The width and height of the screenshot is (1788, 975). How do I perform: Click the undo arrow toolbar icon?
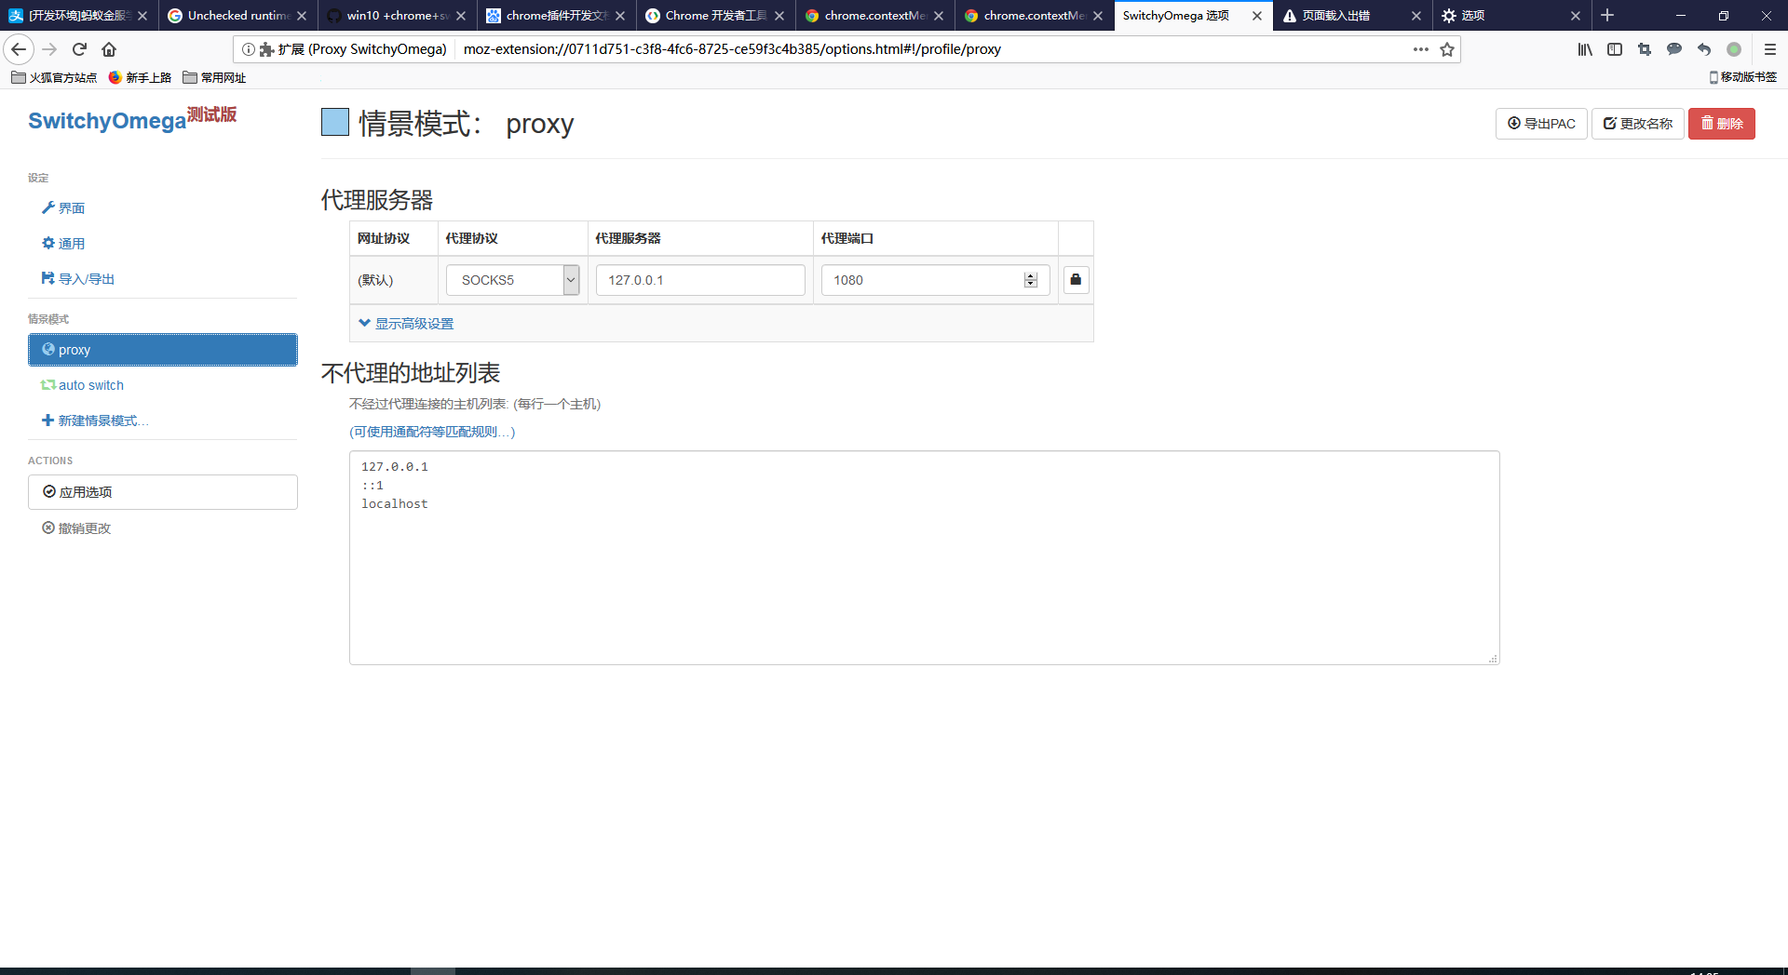point(1704,49)
